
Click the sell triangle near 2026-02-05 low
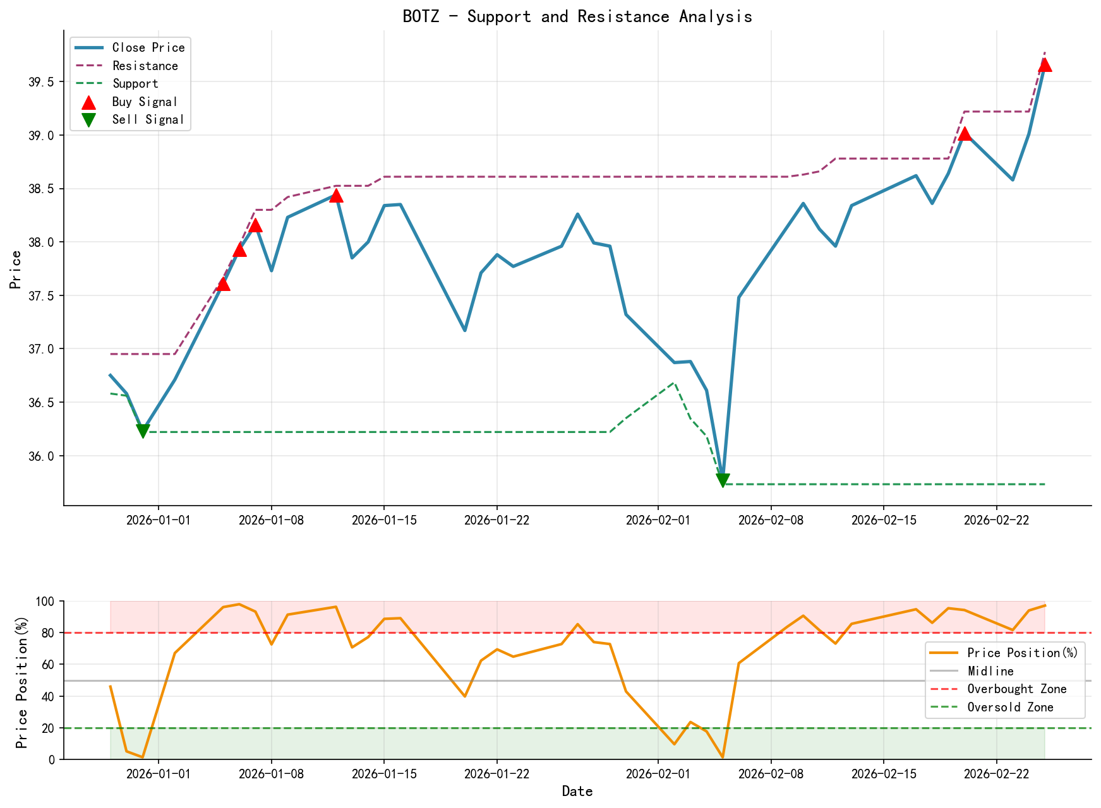[x=723, y=480]
